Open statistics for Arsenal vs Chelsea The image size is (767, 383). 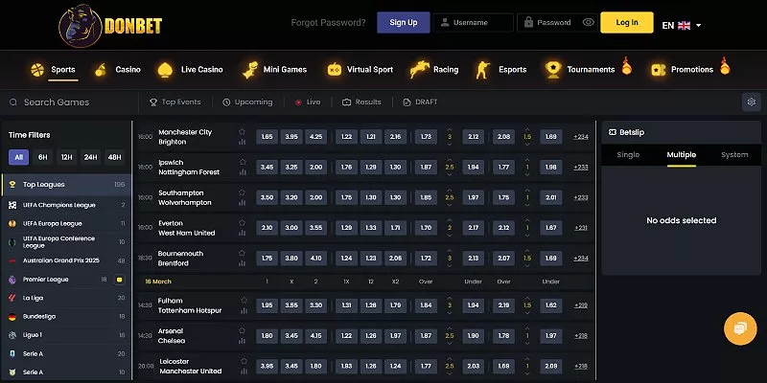[242, 341]
